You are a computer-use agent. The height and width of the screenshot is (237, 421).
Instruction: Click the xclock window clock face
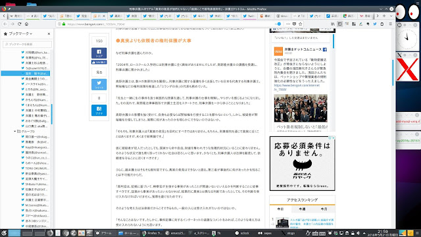[407, 39]
